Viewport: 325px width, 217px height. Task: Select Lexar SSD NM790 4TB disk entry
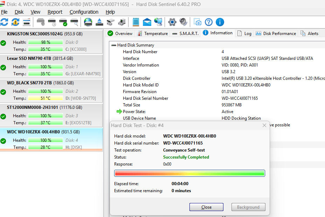click(51, 66)
